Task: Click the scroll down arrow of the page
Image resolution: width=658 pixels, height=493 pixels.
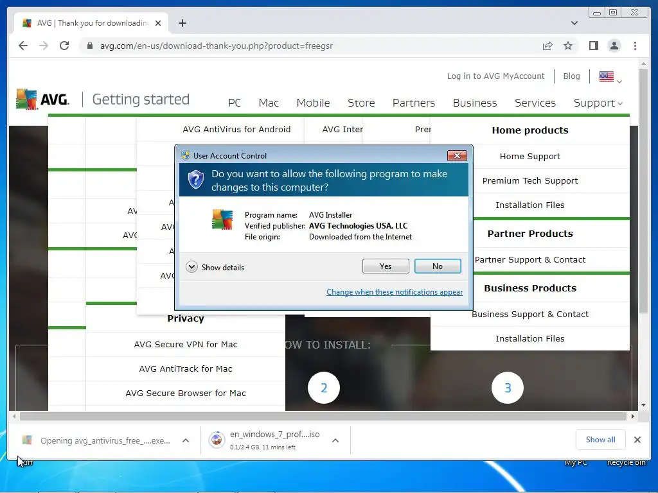Action: pos(643,405)
